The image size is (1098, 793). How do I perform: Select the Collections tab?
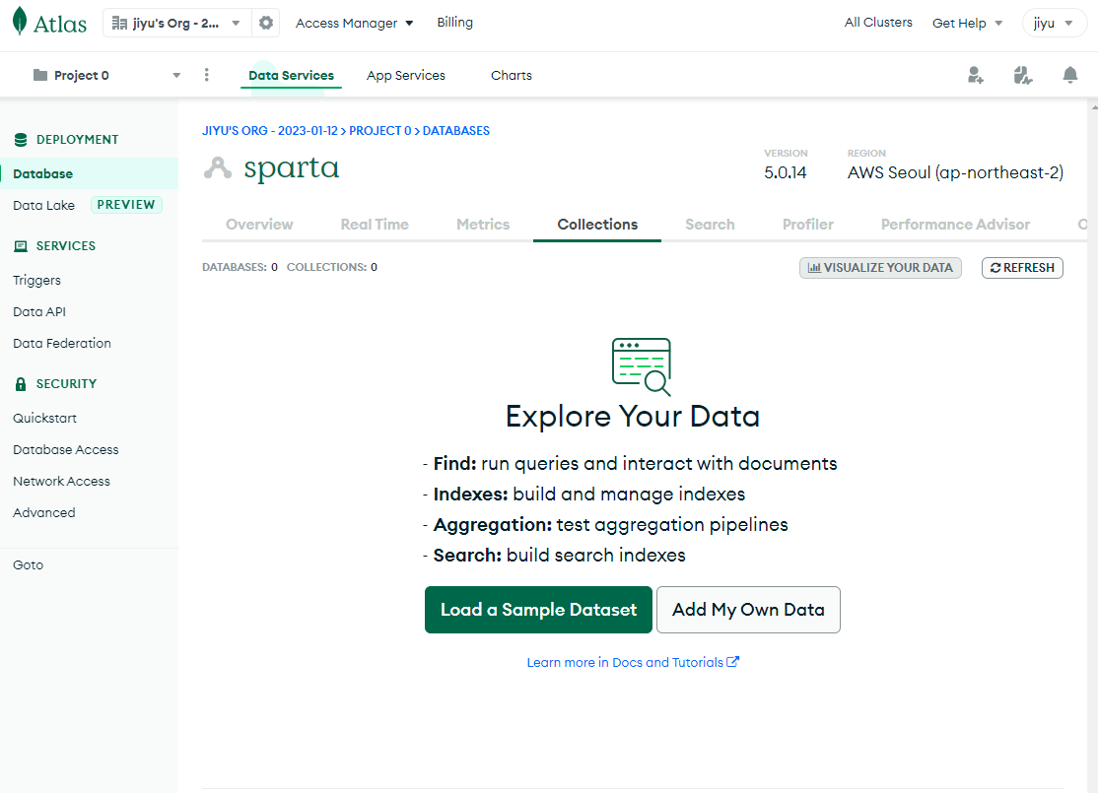[597, 225]
